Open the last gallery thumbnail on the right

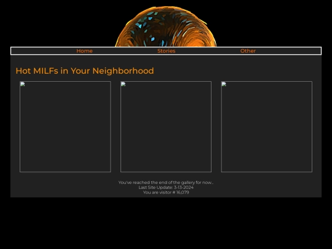pos(267,127)
